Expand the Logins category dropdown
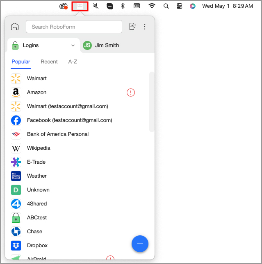Screen dimensions: 262x264 (73, 45)
